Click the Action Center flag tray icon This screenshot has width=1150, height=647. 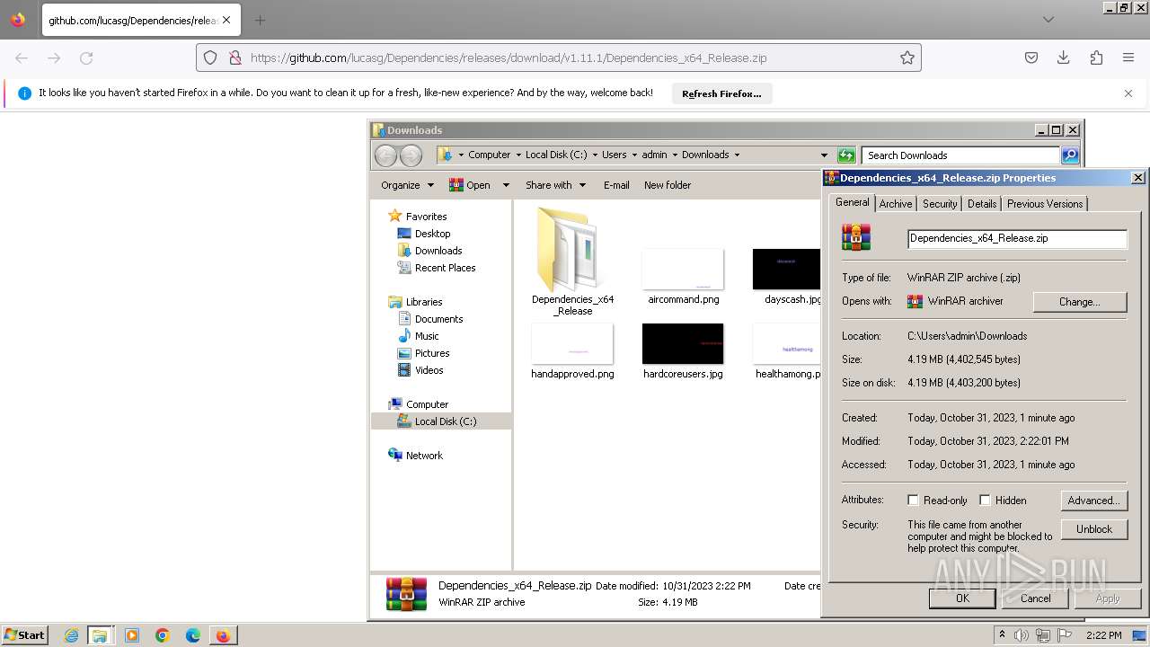[x=1065, y=635]
